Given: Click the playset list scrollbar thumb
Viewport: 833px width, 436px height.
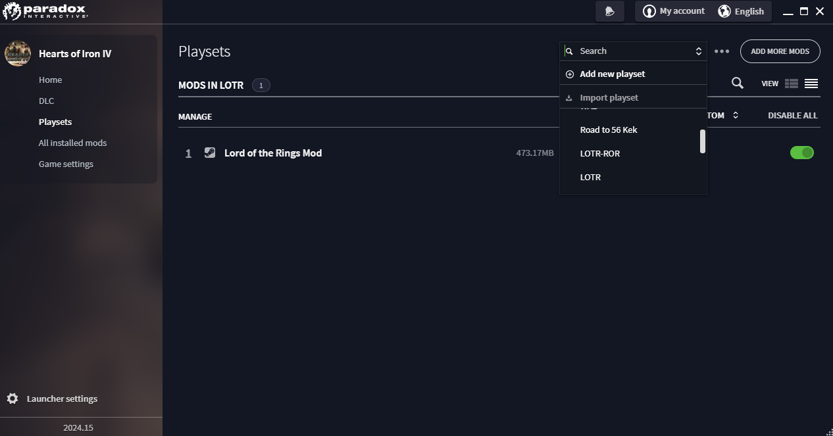Looking at the screenshot, I should click(x=702, y=141).
